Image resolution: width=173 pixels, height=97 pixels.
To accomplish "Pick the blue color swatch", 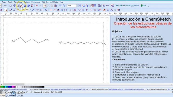I will (x=9, y=87).
